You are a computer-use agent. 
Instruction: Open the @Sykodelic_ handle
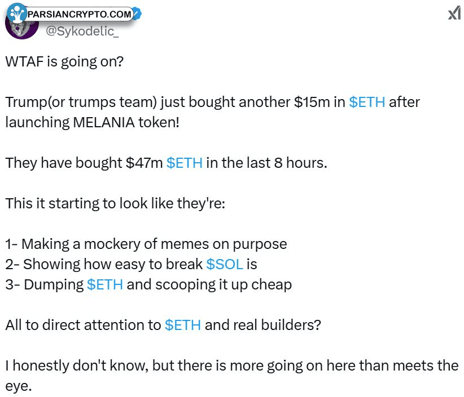[82, 32]
